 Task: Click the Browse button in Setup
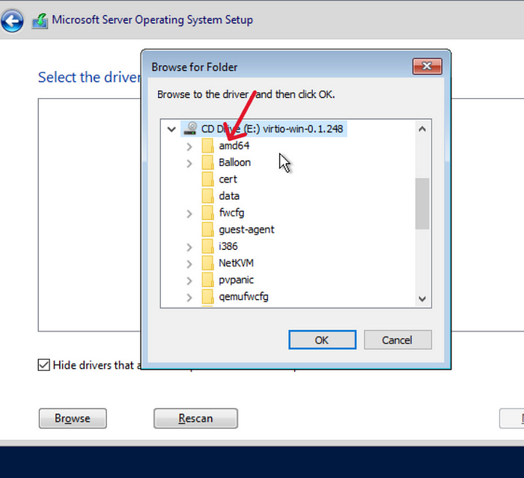[x=73, y=418]
